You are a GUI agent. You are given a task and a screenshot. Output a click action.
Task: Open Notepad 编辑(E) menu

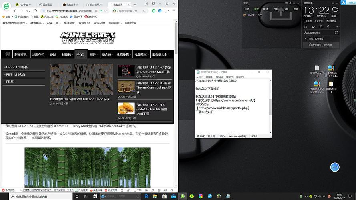coord(209,77)
